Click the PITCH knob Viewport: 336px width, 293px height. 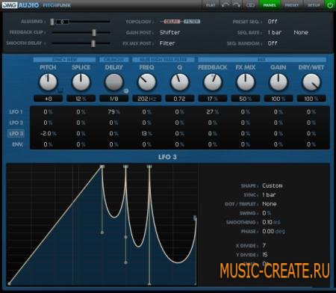point(48,82)
